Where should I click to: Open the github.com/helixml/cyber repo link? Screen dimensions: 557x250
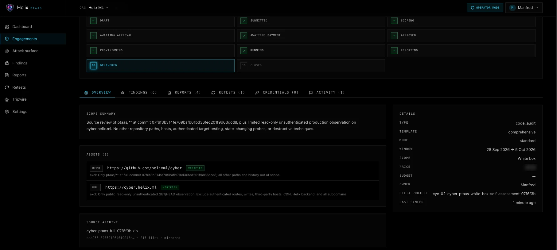(144, 168)
